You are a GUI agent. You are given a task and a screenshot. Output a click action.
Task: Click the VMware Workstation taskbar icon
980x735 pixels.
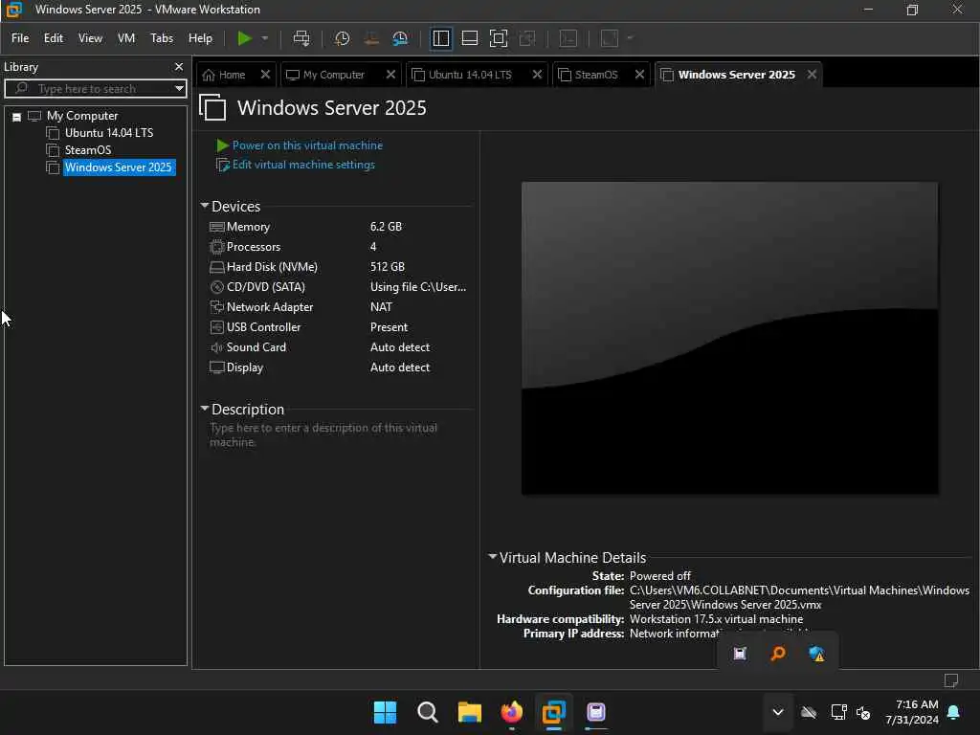tap(554, 712)
